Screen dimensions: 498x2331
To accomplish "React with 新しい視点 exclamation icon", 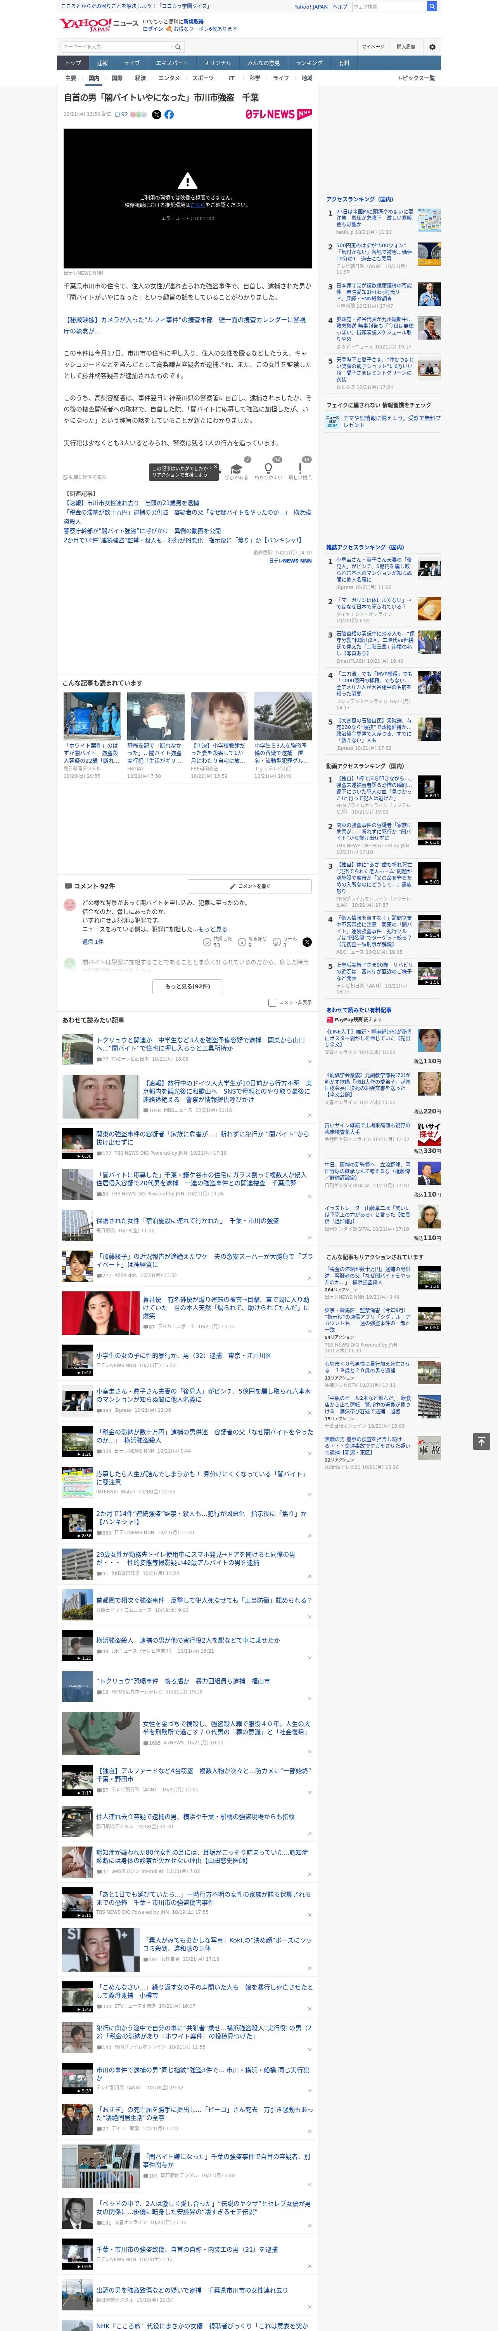I will pos(300,470).
